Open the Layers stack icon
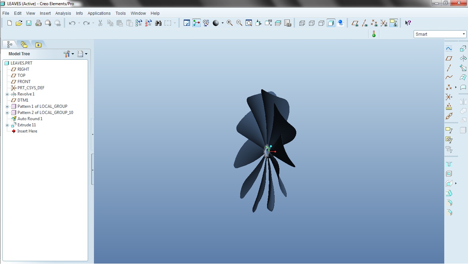468x265 pixels. (278, 23)
